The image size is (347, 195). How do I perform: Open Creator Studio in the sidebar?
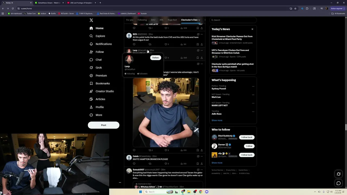coord(101,91)
